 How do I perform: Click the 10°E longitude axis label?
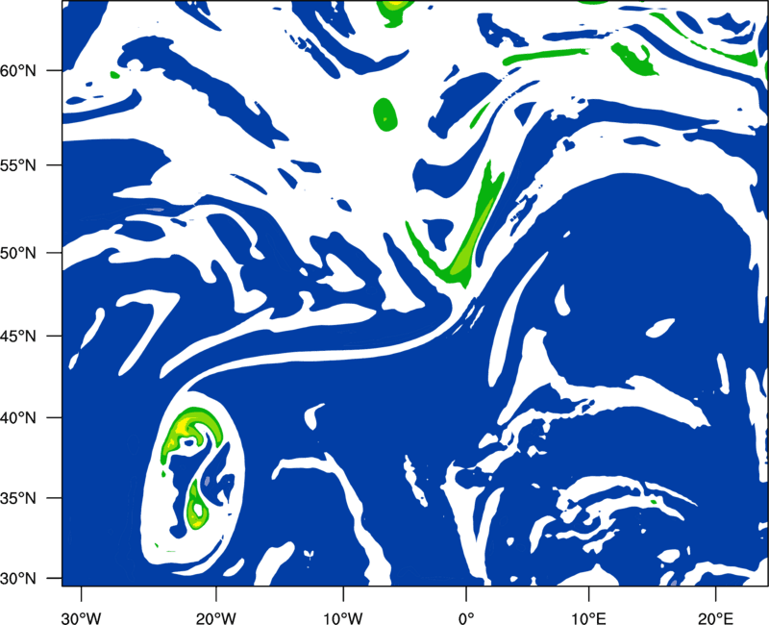tap(588, 618)
